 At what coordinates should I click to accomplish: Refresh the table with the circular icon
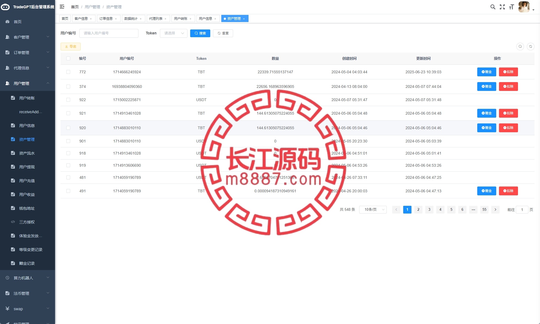pos(531,46)
